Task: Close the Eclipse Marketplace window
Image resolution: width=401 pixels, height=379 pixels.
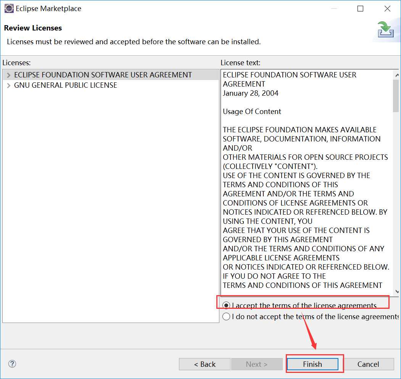Action: (387, 9)
